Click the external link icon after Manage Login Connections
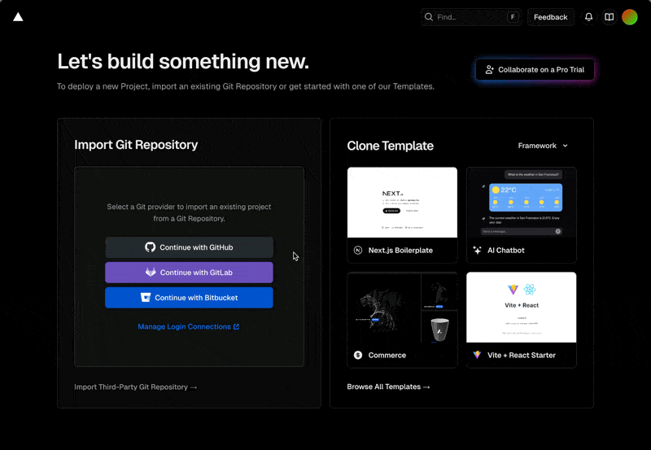The width and height of the screenshot is (651, 450). click(x=236, y=326)
